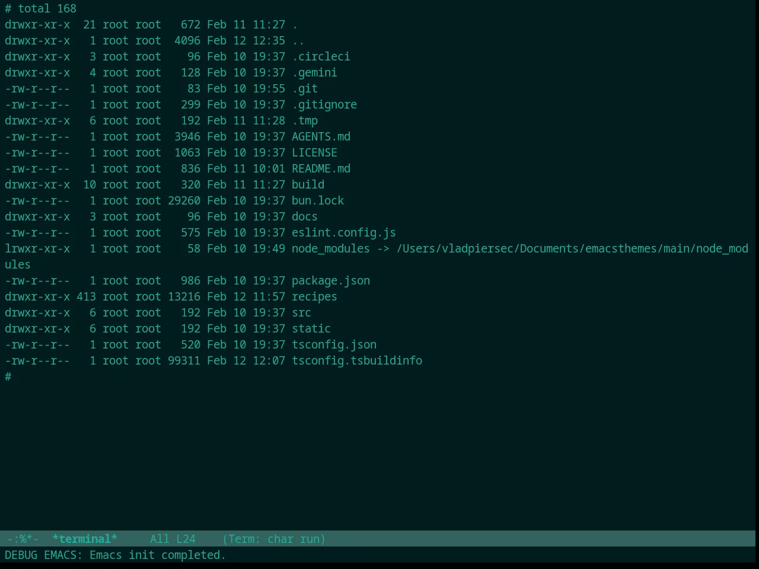The width and height of the screenshot is (759, 569).
Task: Click the echo area DEBUG EMACS message
Action: coord(116,555)
